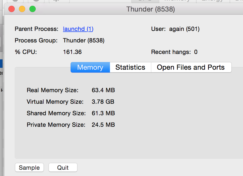
Task: Click the Process Group value Thunder (8538)
Action: pyautogui.click(x=84, y=41)
